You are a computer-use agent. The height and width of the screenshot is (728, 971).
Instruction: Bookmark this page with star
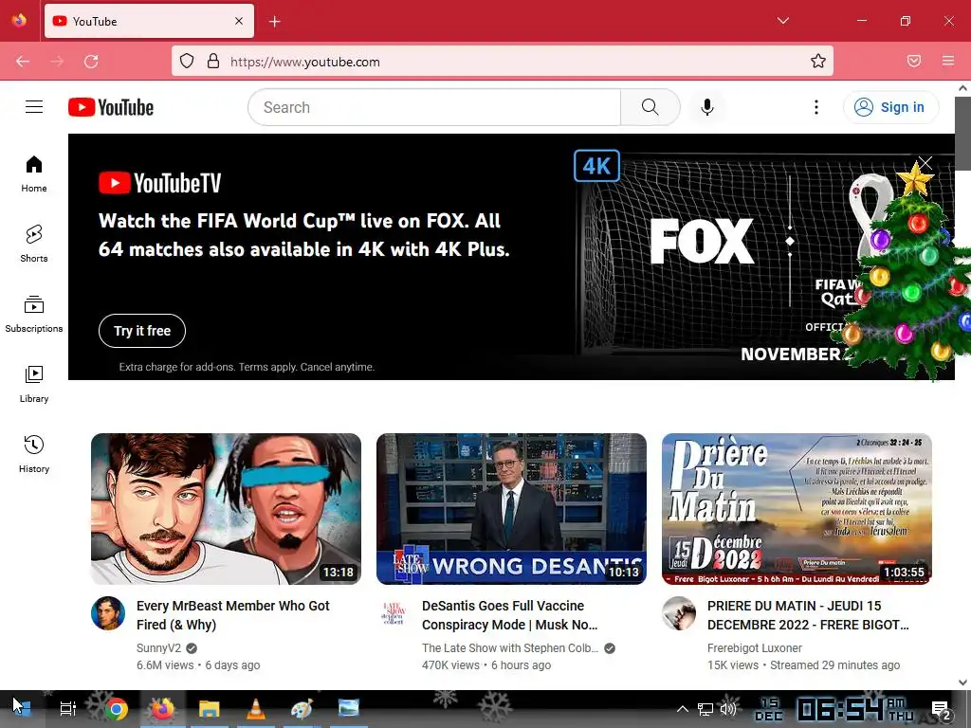(x=818, y=62)
